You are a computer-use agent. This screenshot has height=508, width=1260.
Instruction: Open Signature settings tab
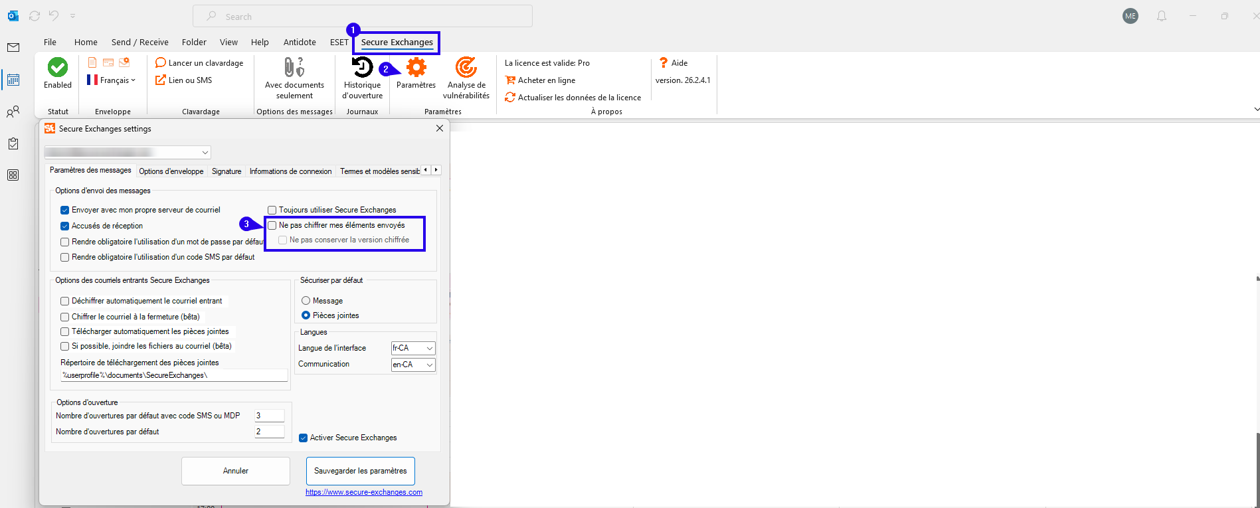226,171
